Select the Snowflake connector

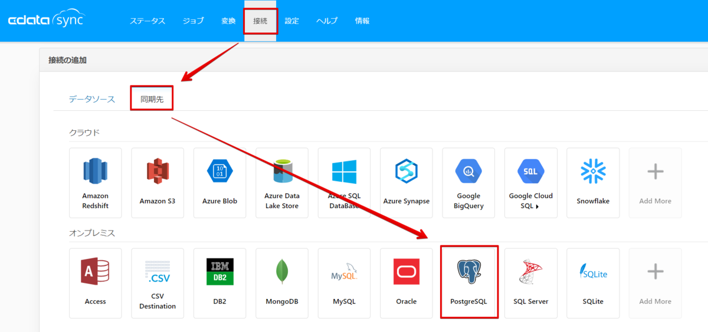click(593, 183)
